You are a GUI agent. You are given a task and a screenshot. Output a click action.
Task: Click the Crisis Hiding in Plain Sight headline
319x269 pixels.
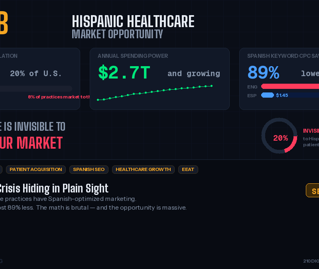54,188
